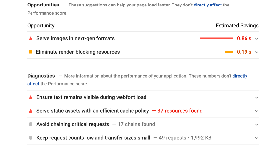Click '17 chains found' text

point(136,124)
